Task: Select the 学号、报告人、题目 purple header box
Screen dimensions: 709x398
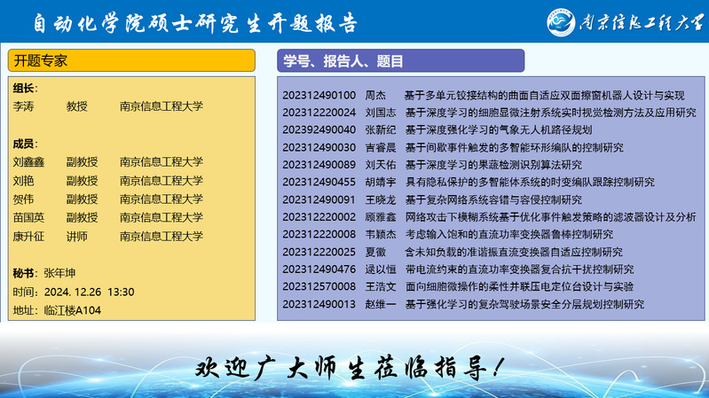Action: point(400,60)
